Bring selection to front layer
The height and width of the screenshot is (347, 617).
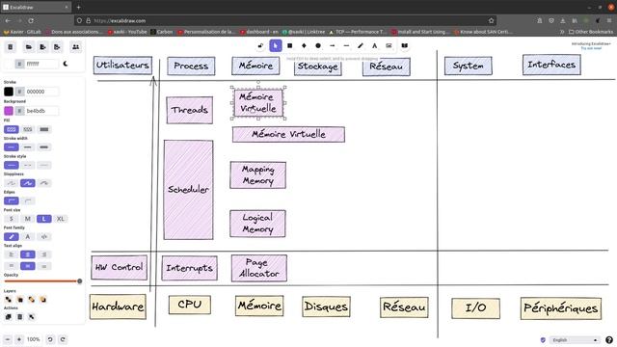pos(42,300)
